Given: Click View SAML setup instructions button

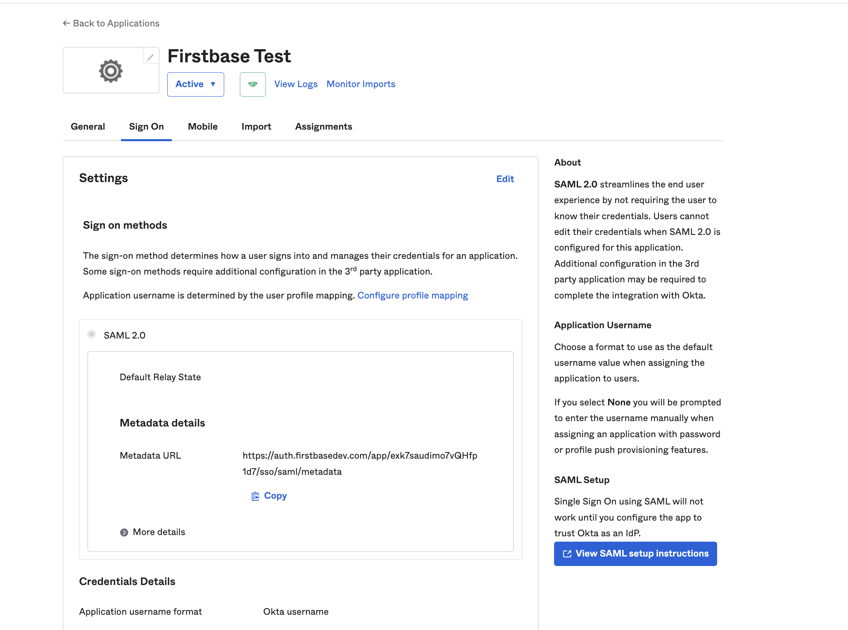Looking at the screenshot, I should point(635,554).
